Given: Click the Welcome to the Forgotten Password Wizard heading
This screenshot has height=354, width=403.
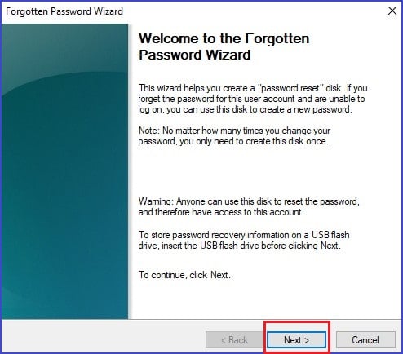Looking at the screenshot, I should pyautogui.click(x=224, y=46).
